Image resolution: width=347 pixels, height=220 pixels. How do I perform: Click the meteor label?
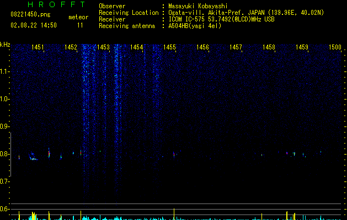pos(78,17)
